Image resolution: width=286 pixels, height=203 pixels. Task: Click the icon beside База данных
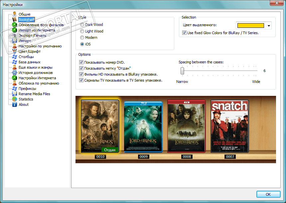click(x=15, y=62)
